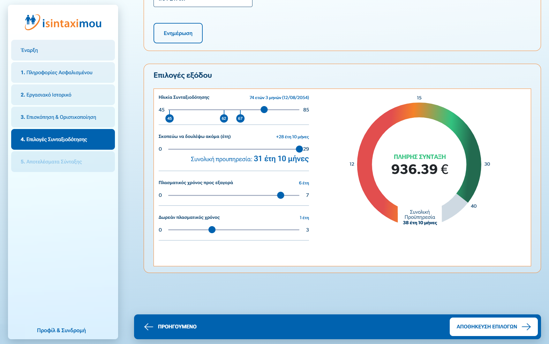Click the Σκοπεύω να δουλέψω ακόμα slider handle
The width and height of the screenshot is (549, 344).
click(299, 149)
